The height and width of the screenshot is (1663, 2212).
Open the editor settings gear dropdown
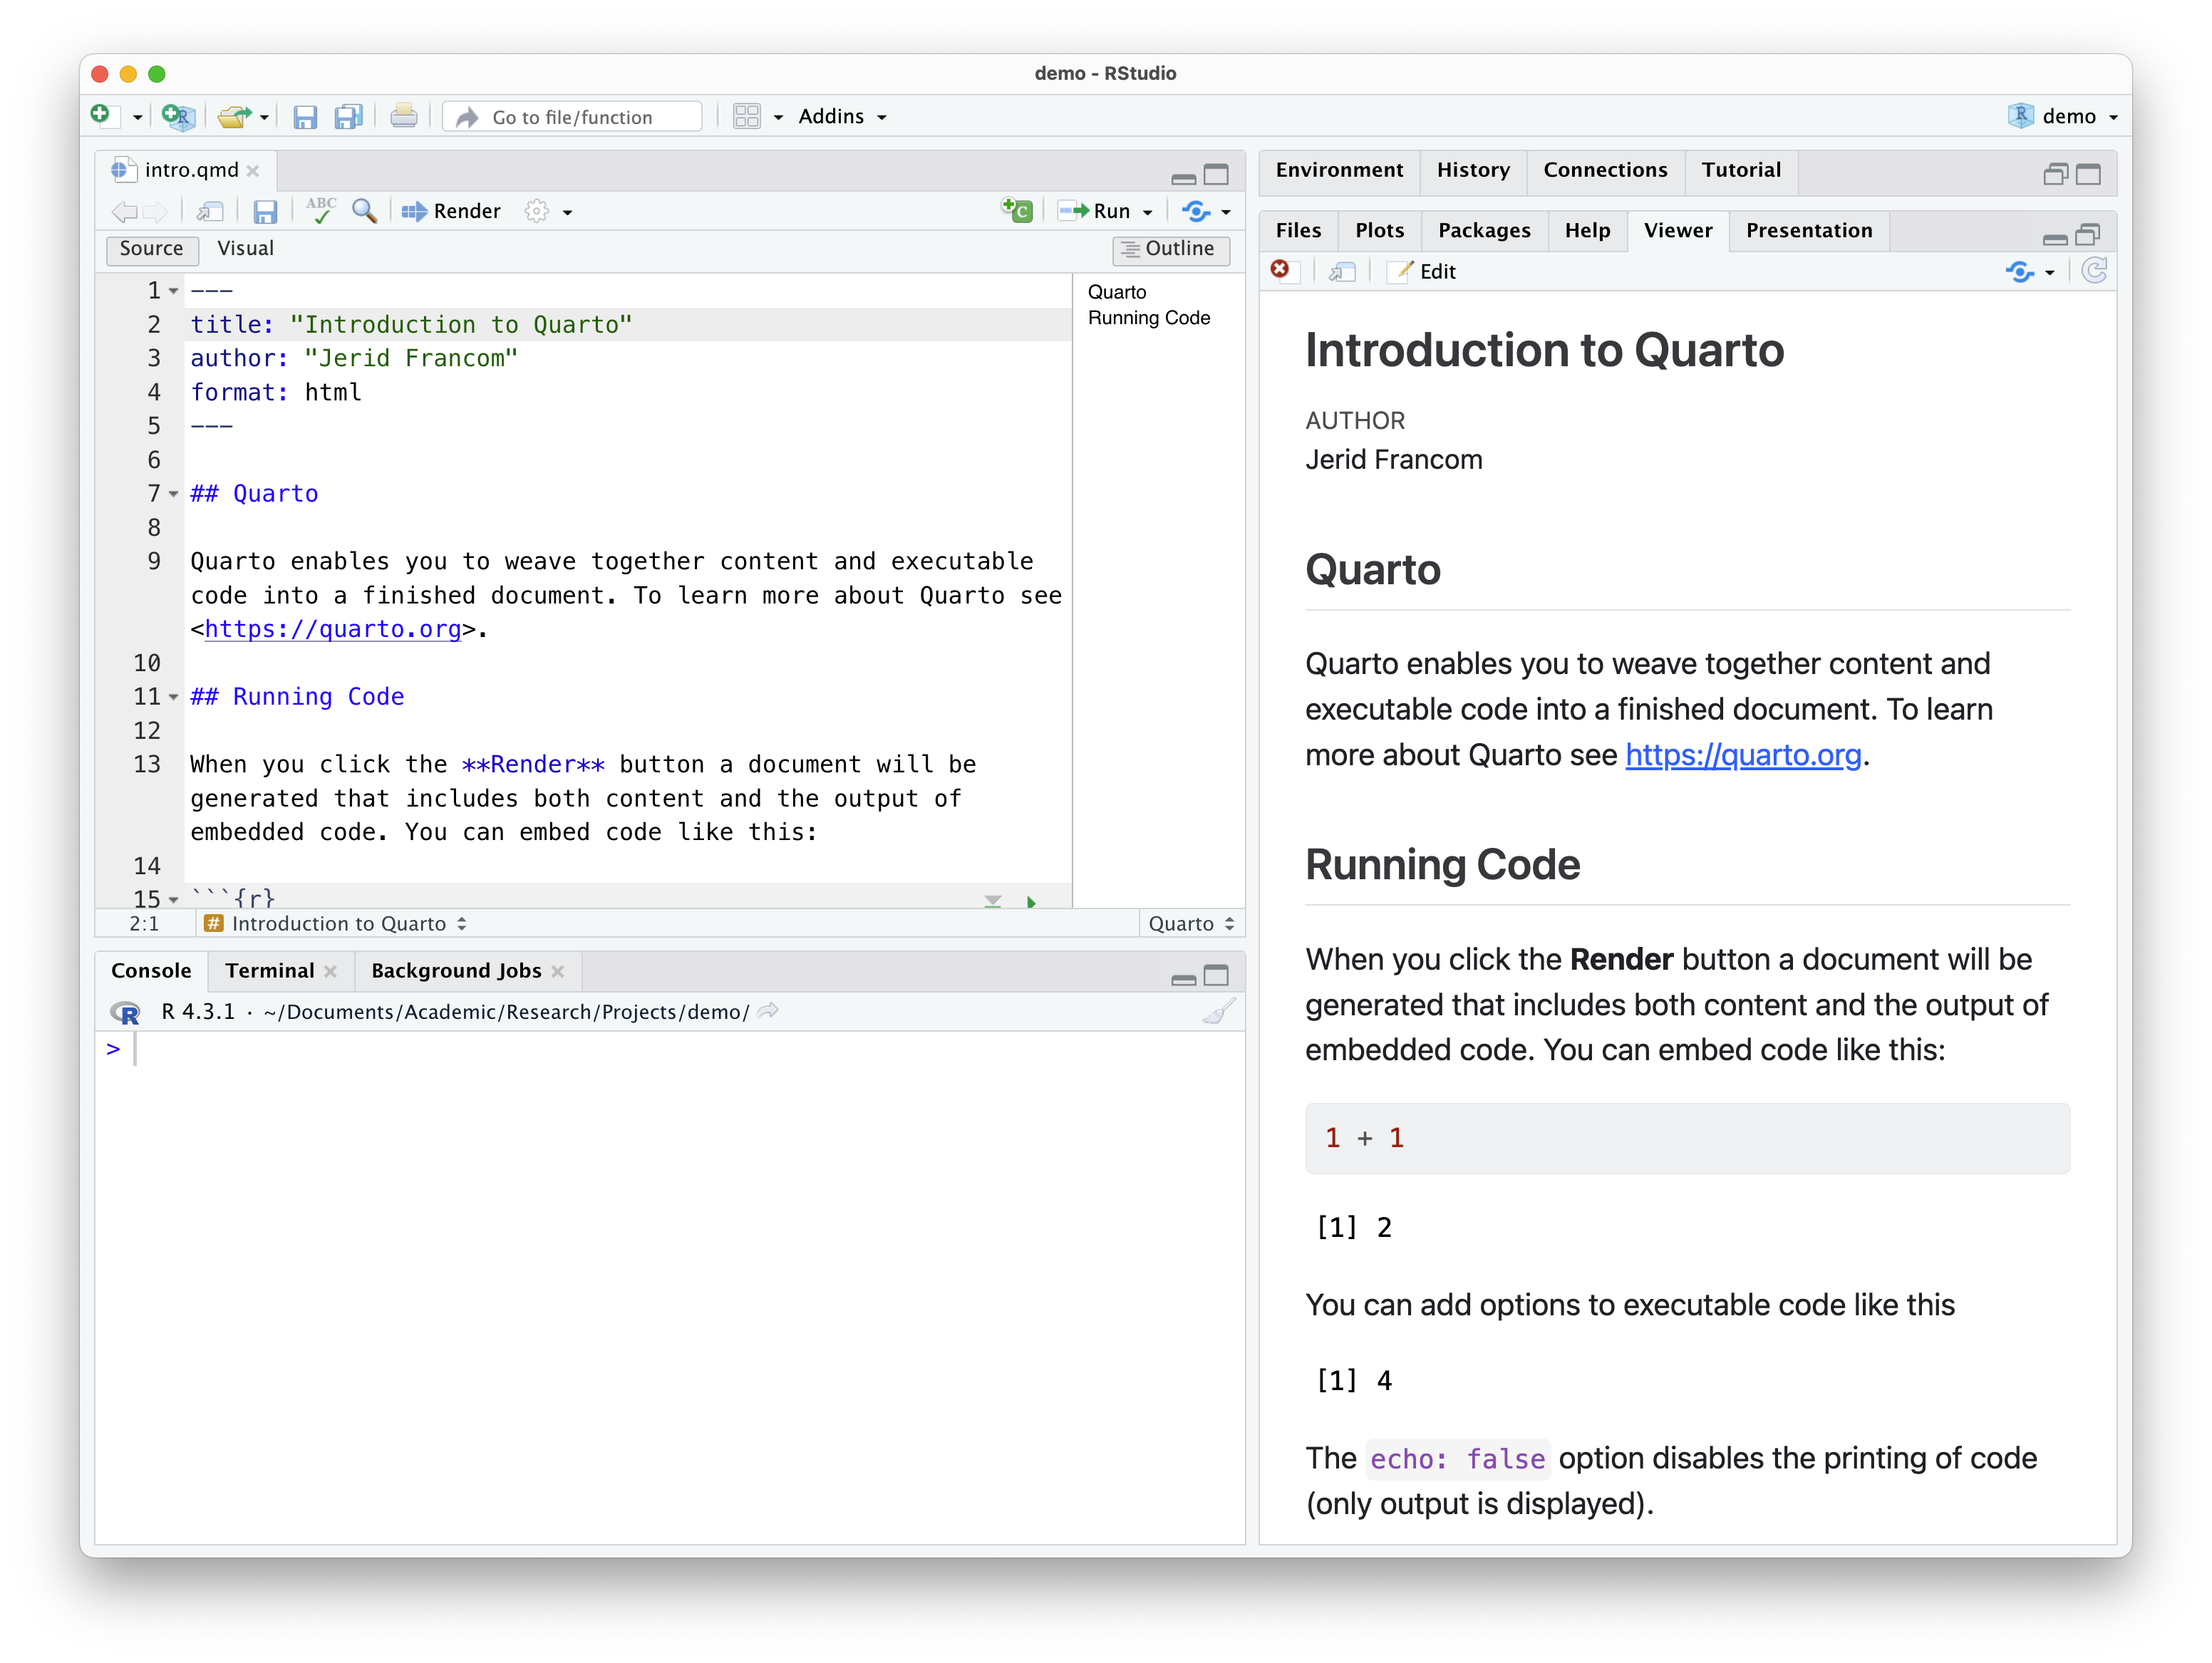click(547, 211)
